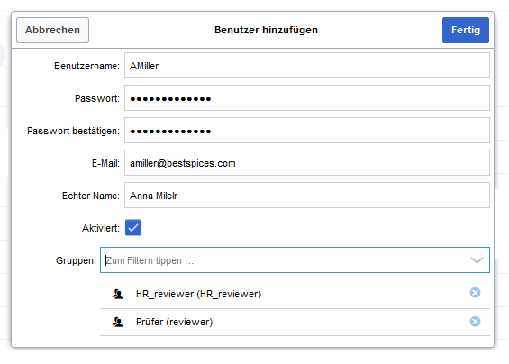The image size is (509, 364).
Task: Select the Prüfer (reviewer) list item
Action: point(295,323)
